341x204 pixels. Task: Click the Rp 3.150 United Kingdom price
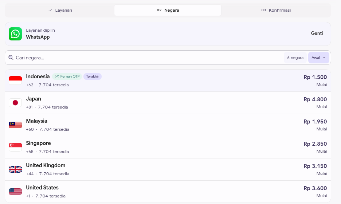point(315,166)
